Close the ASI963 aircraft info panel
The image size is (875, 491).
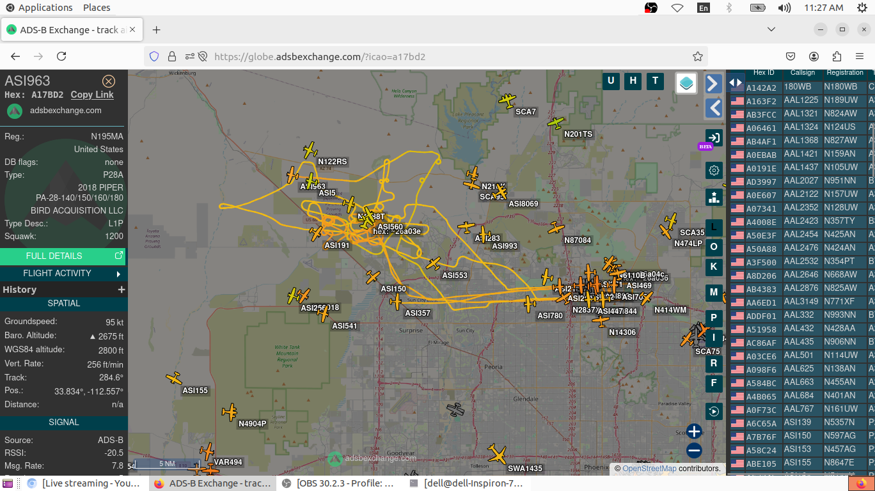(x=109, y=81)
